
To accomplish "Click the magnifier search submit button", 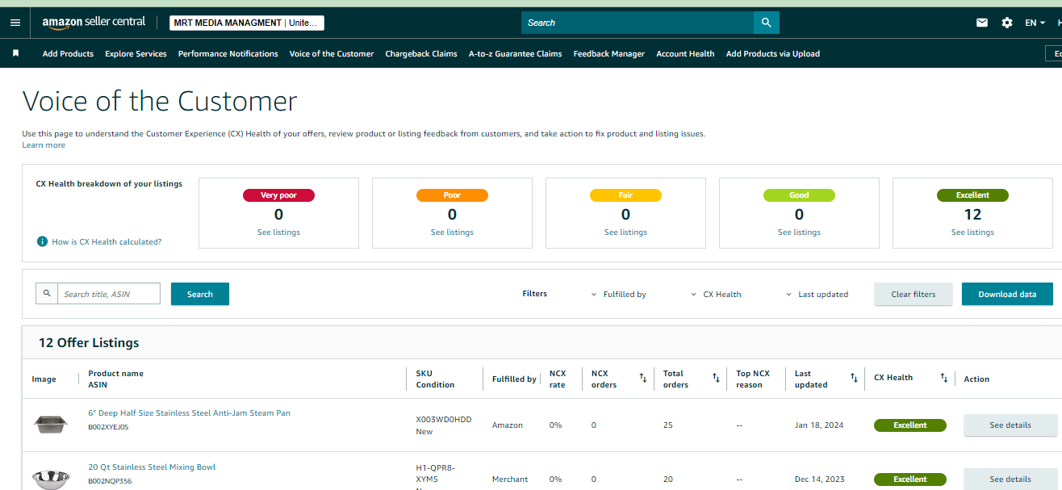I will click(766, 23).
